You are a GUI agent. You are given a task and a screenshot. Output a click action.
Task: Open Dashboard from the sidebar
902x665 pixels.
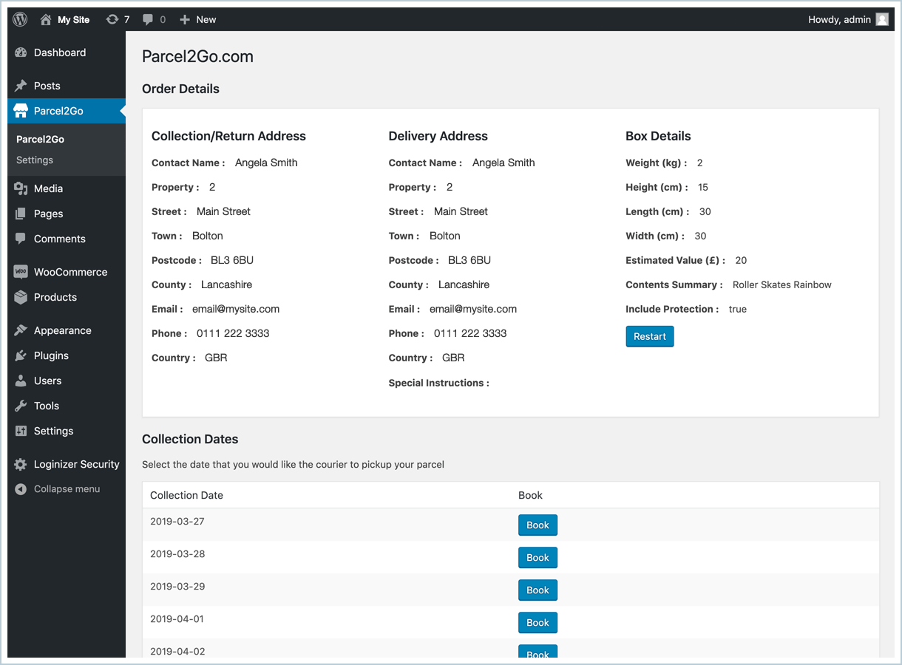59,52
